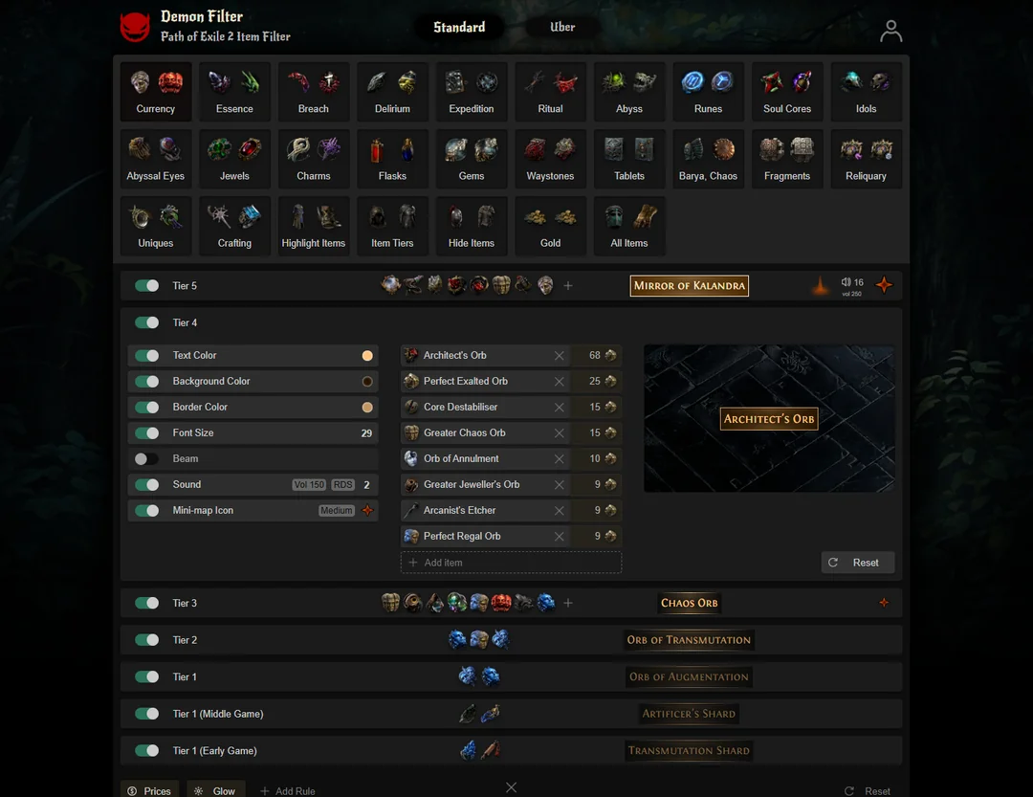Open the Runes category
Image resolution: width=1033 pixels, height=797 pixels.
(x=708, y=92)
